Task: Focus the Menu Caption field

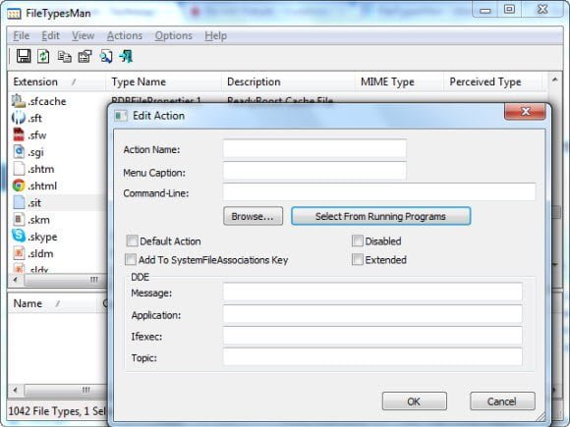Action: coord(314,171)
